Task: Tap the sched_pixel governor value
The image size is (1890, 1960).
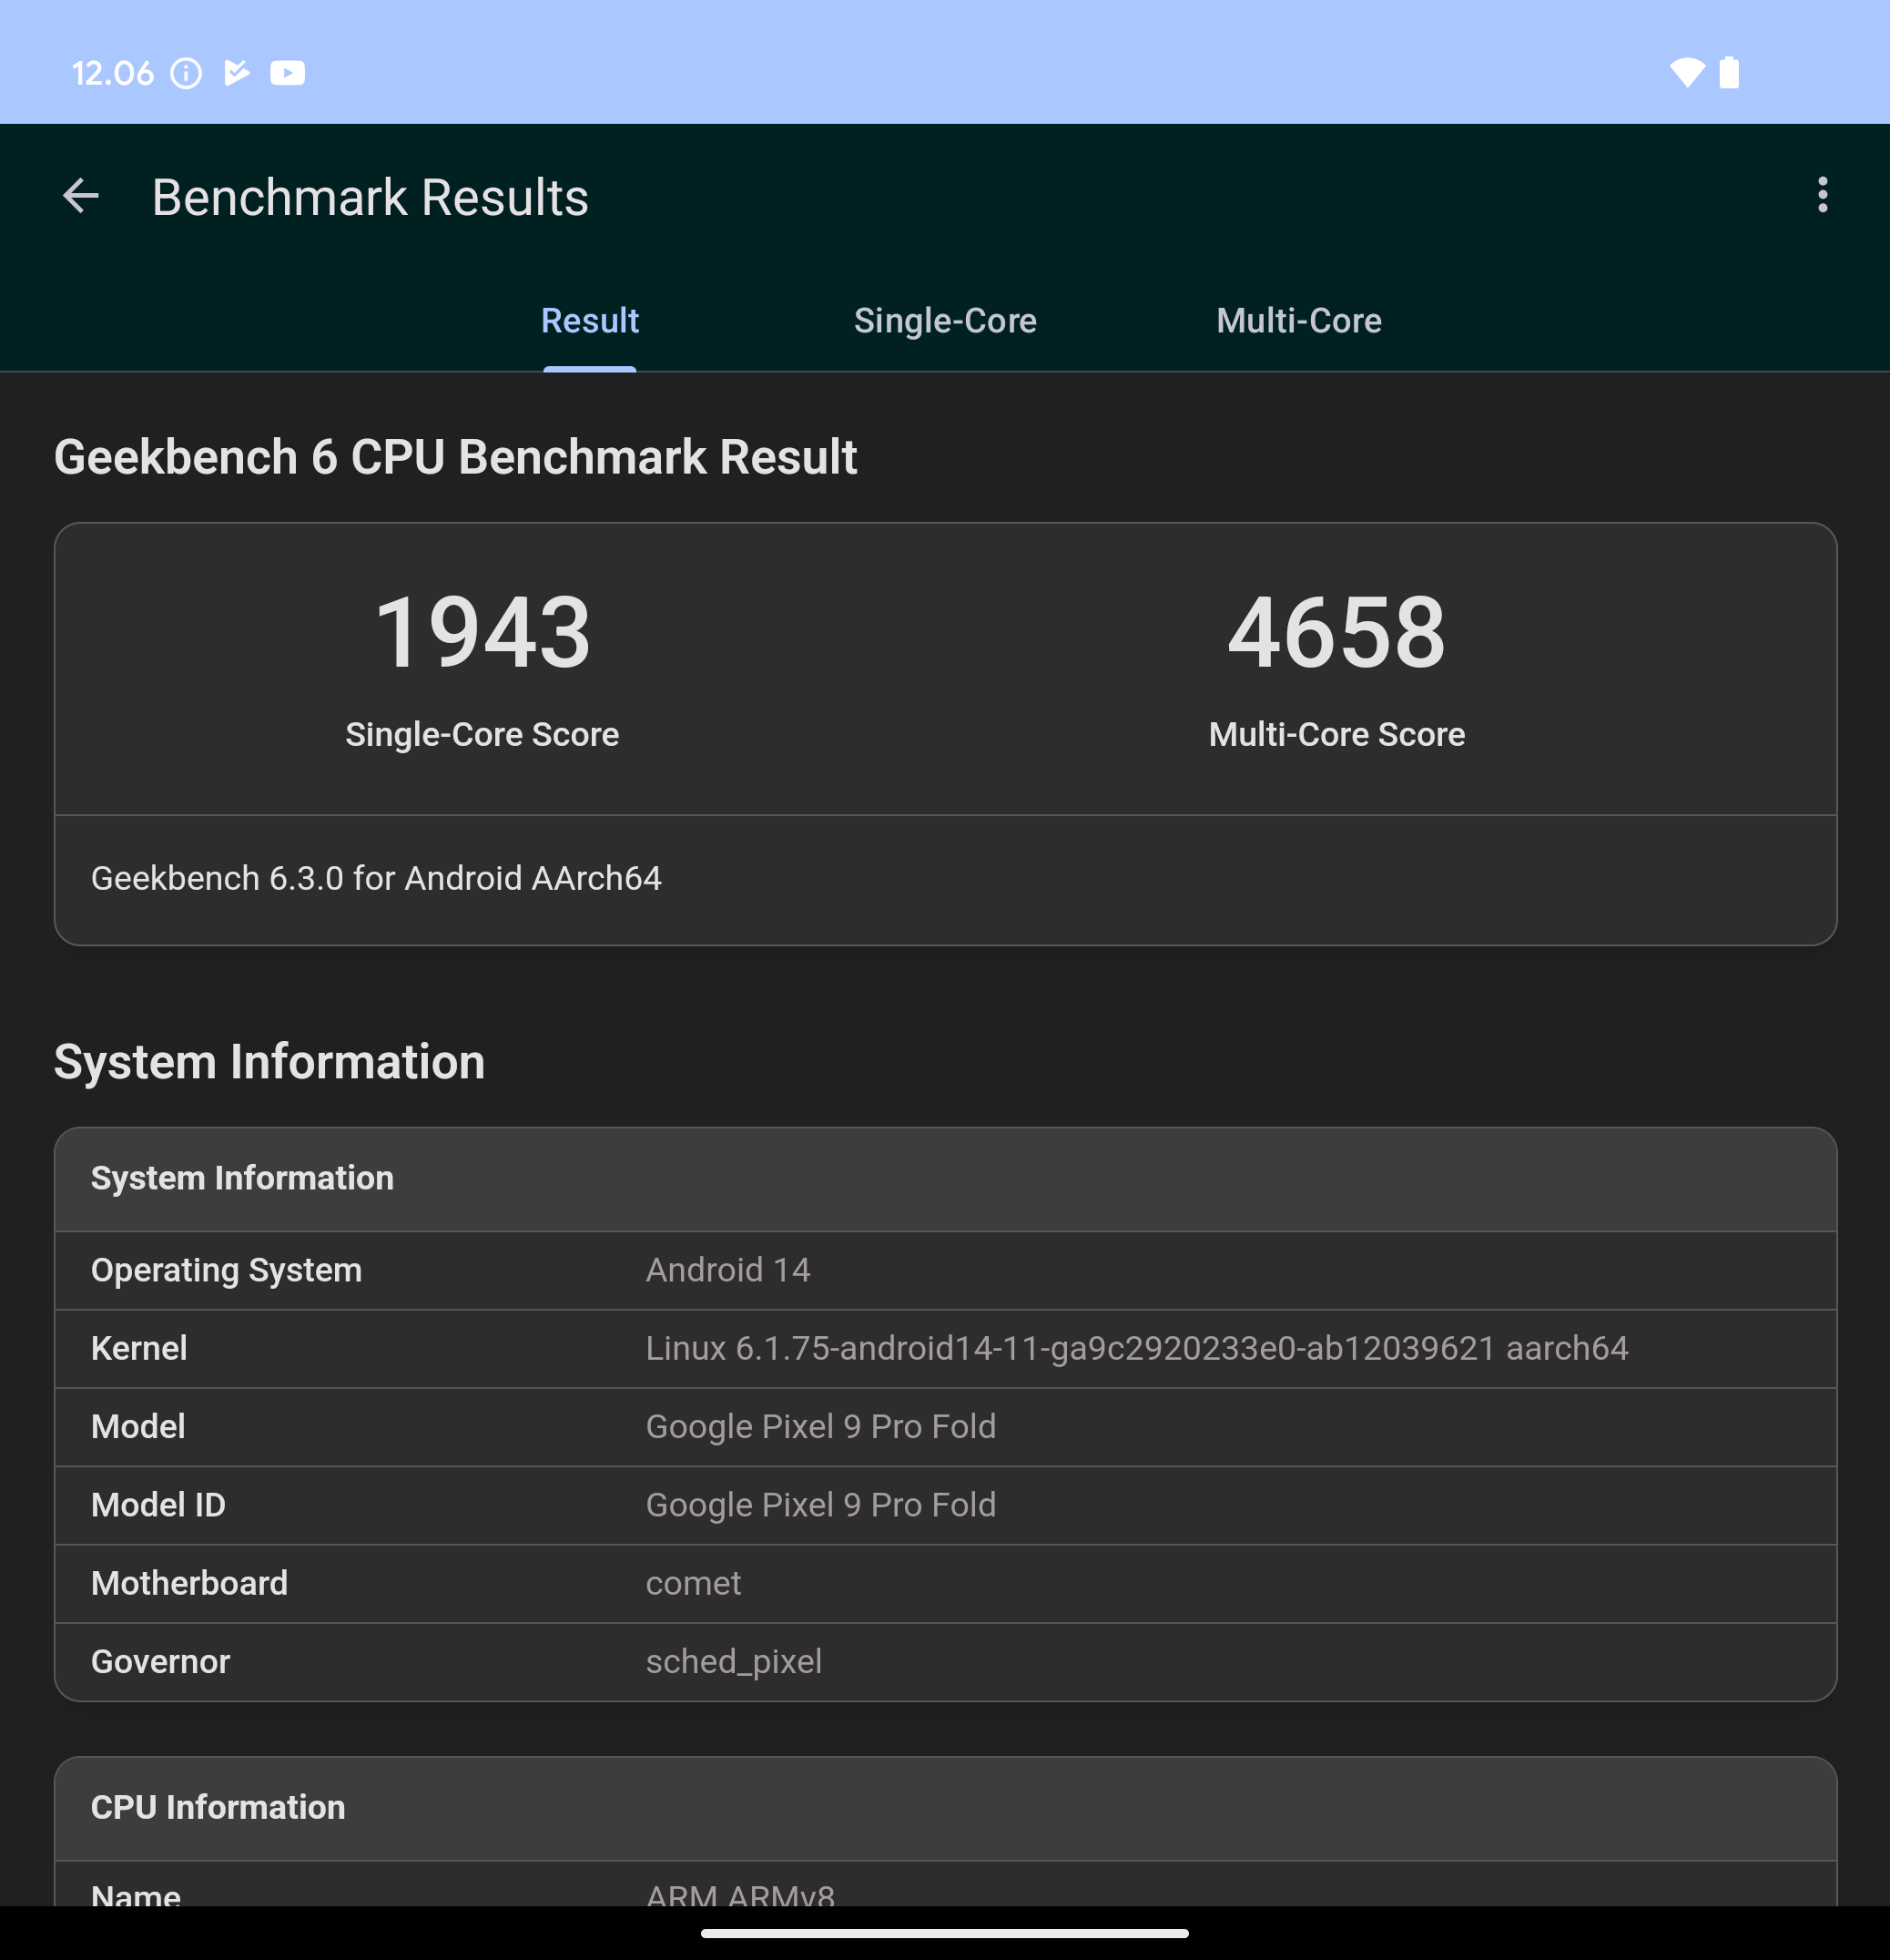Action: point(734,1661)
